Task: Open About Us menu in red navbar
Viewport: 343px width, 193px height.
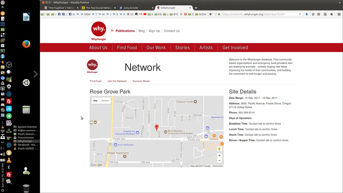Action: pos(98,47)
